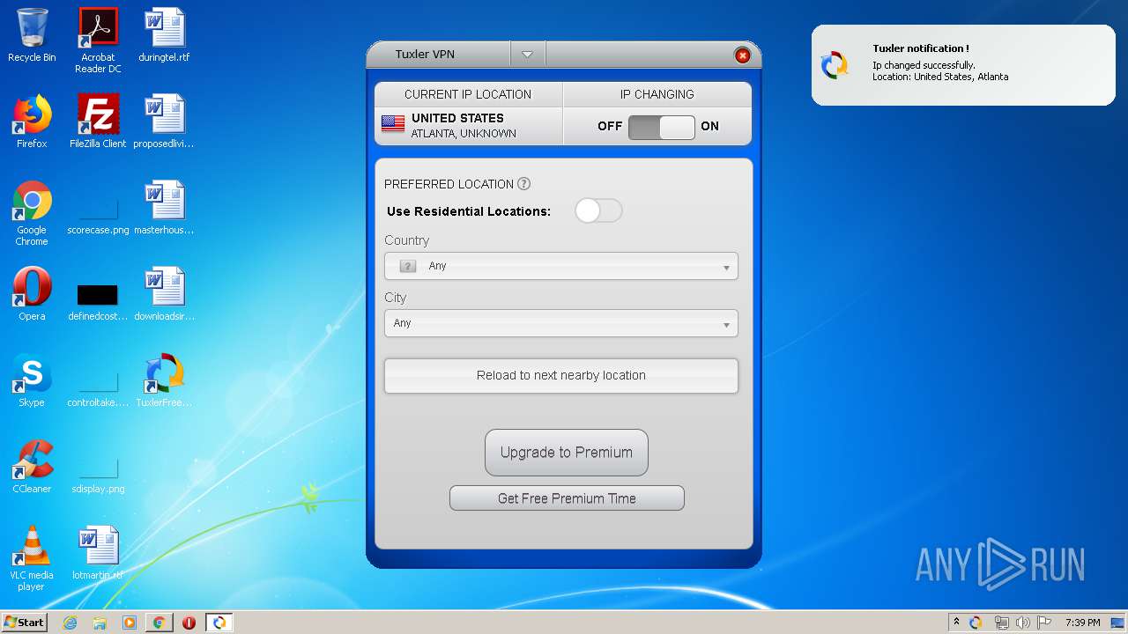This screenshot has height=634, width=1128.
Task: Click the Tuxler VPN title tab
Action: [425, 55]
